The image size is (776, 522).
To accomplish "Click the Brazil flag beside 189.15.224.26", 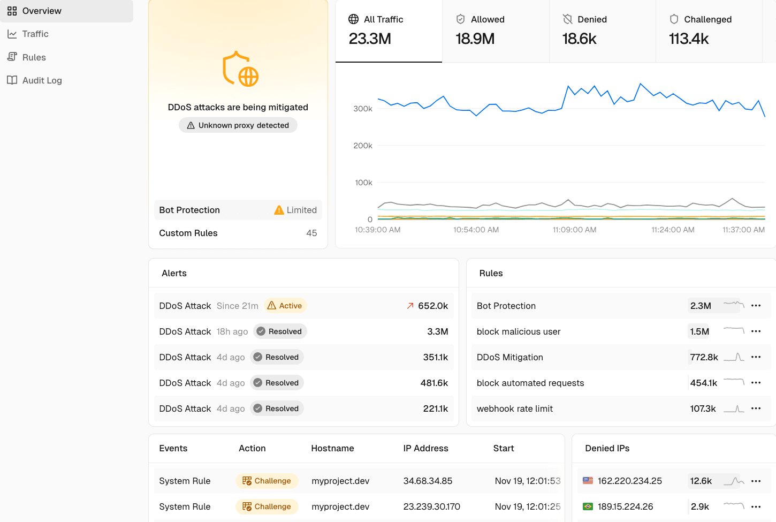I will tap(588, 506).
